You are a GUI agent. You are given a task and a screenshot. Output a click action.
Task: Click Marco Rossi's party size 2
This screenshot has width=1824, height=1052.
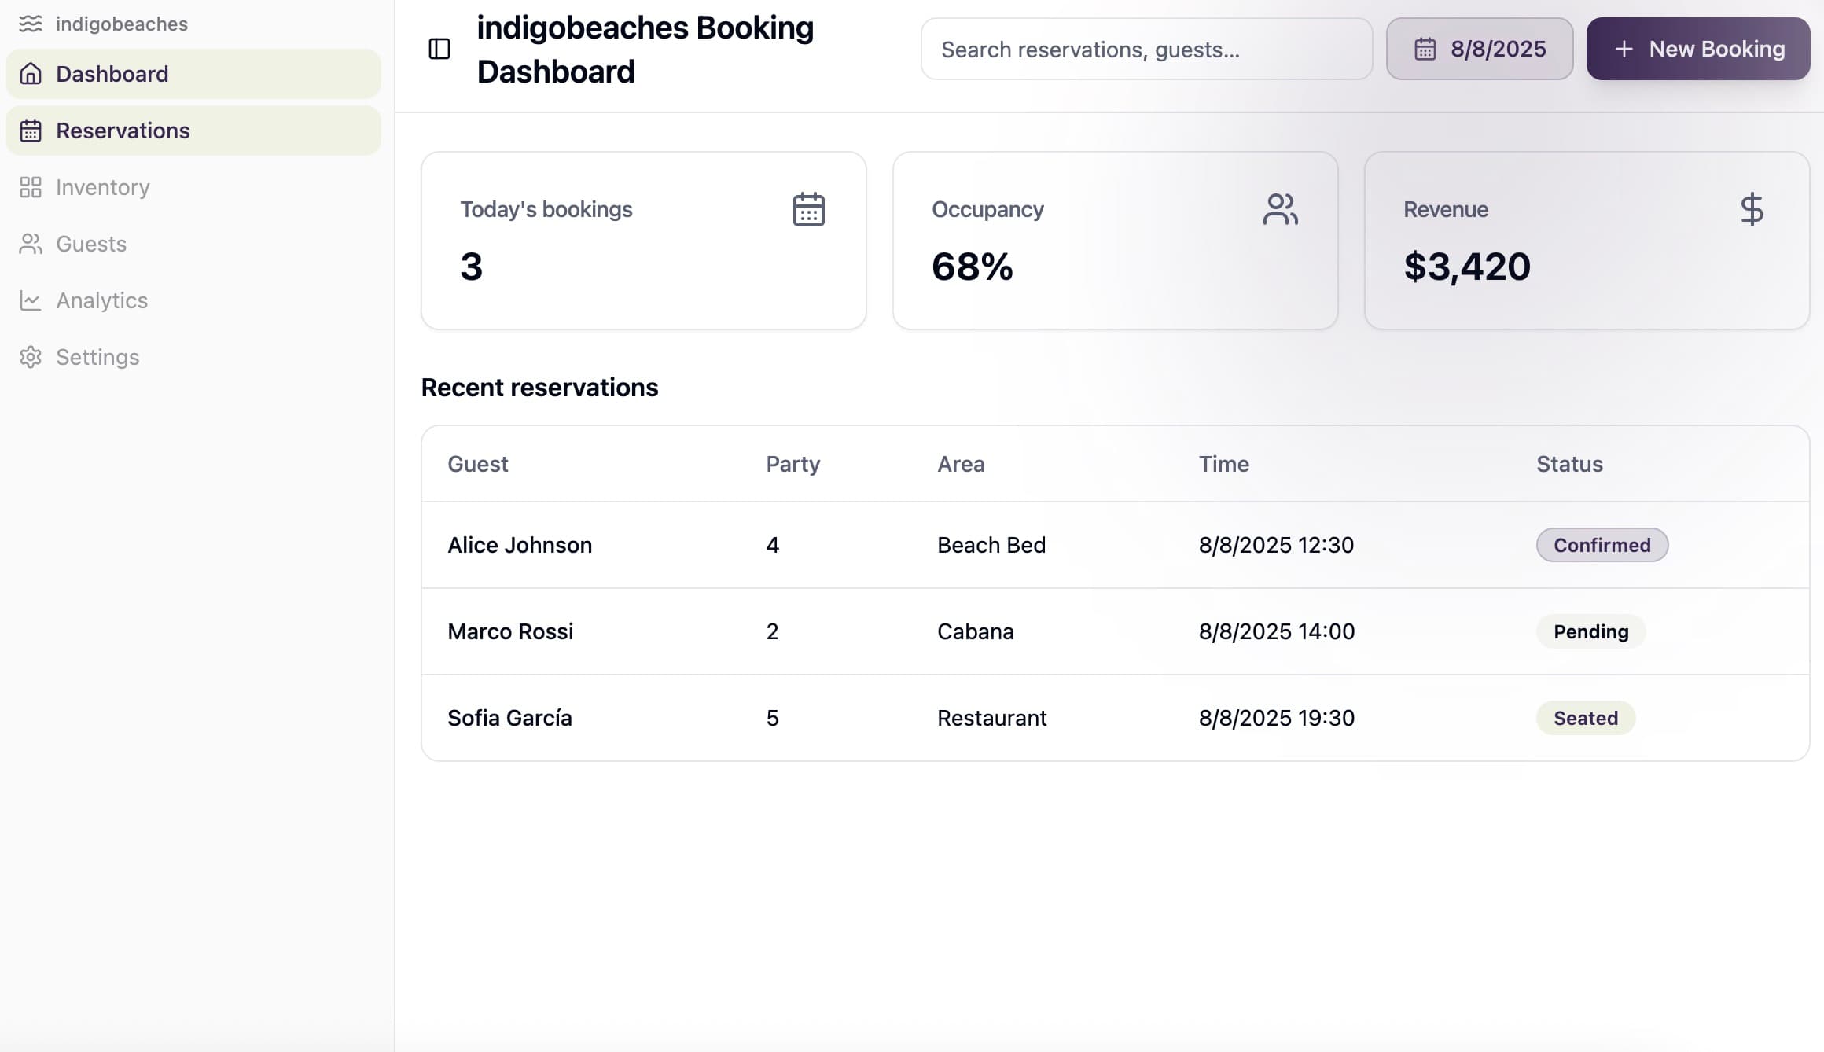(x=772, y=631)
